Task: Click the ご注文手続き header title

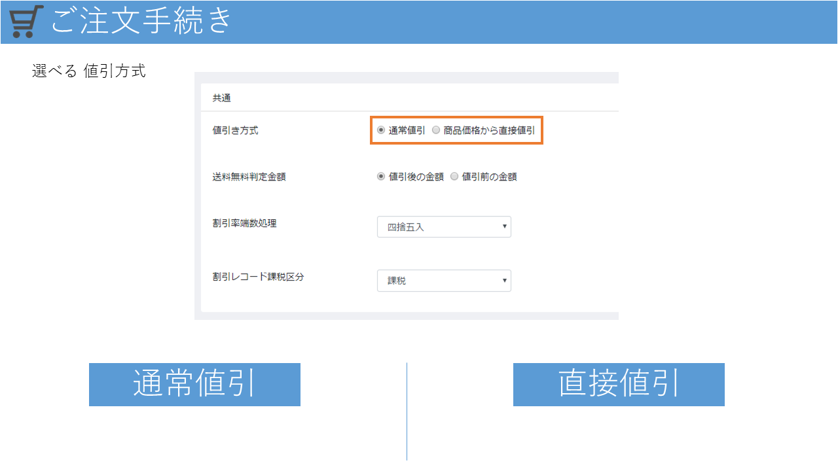Action: coord(141,21)
